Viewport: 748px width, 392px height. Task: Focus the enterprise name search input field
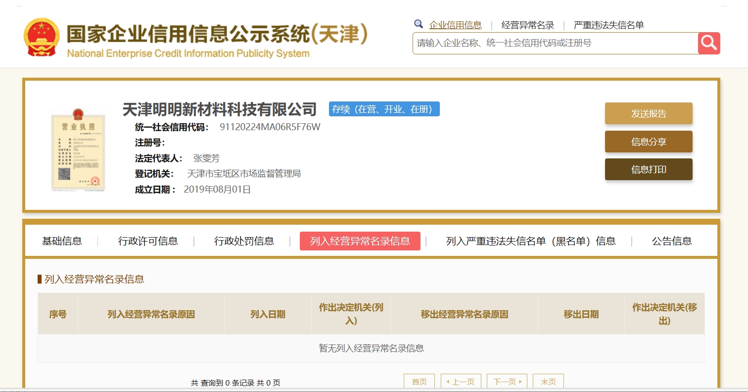(x=555, y=43)
